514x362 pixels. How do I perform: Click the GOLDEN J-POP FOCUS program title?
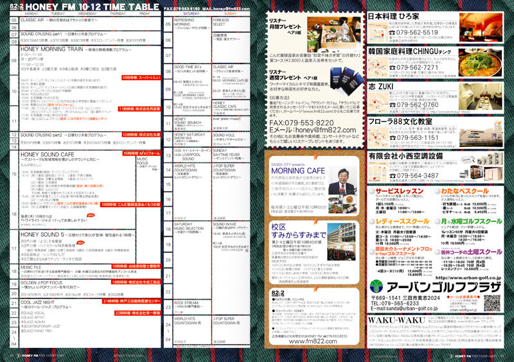tap(41, 282)
